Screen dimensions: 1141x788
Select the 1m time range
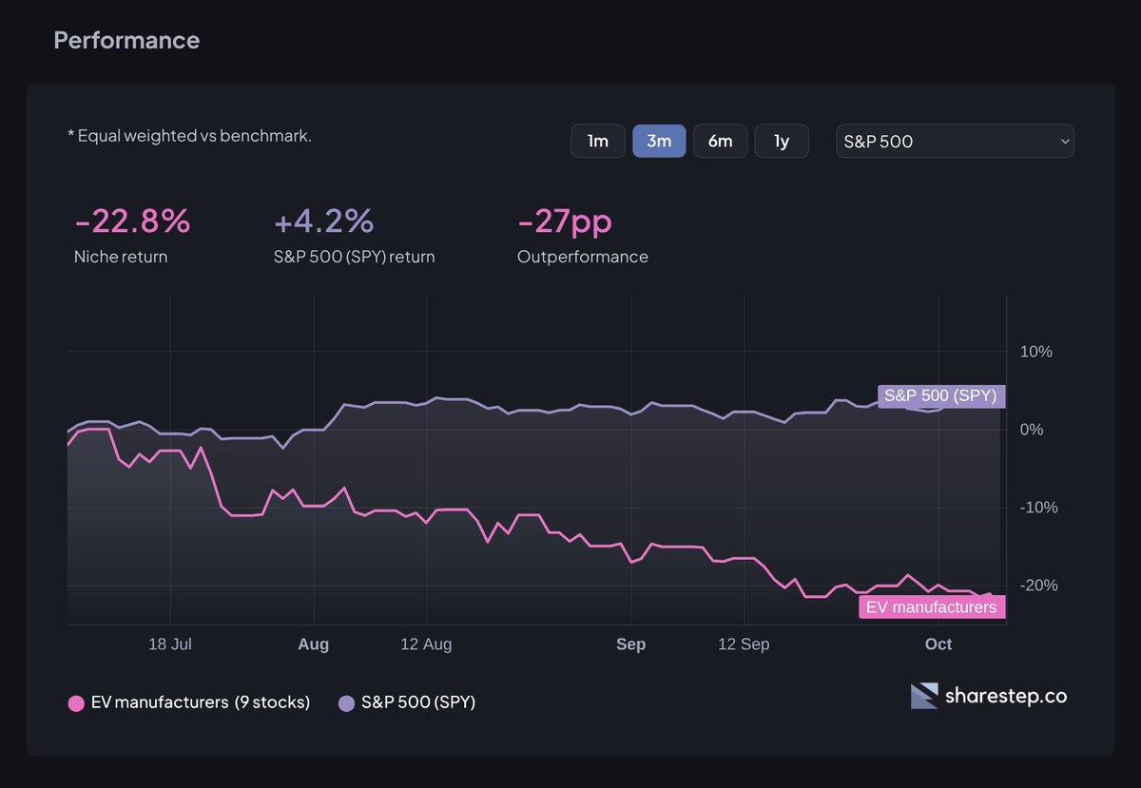pyautogui.click(x=597, y=141)
